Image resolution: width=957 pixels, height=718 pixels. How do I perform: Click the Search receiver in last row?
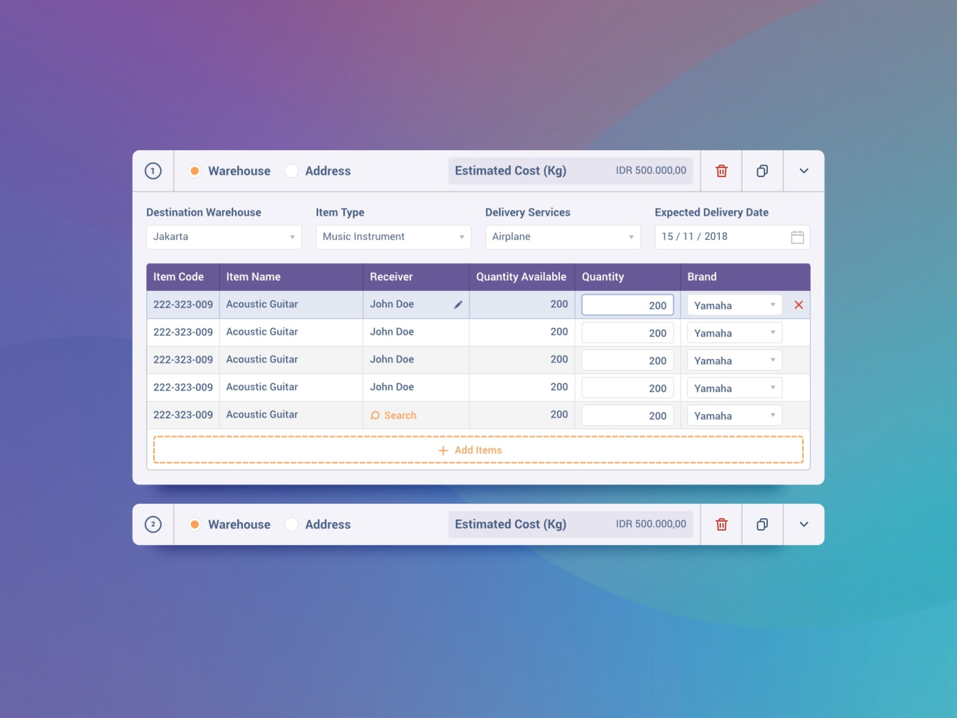point(393,415)
